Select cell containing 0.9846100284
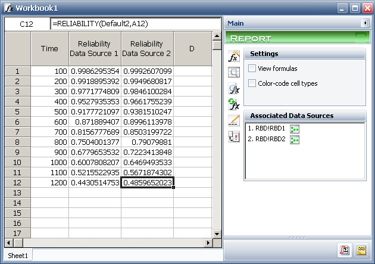Viewport: 375px width, 264px height. pyautogui.click(x=148, y=91)
